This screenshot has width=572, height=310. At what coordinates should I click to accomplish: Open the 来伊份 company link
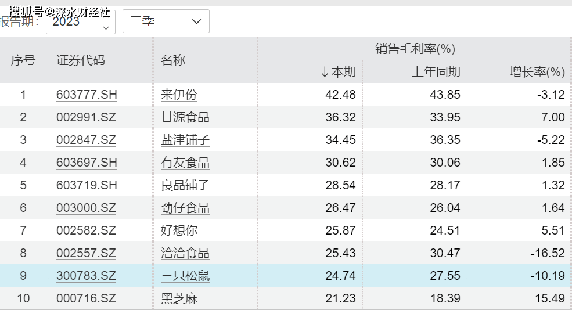[x=179, y=95]
